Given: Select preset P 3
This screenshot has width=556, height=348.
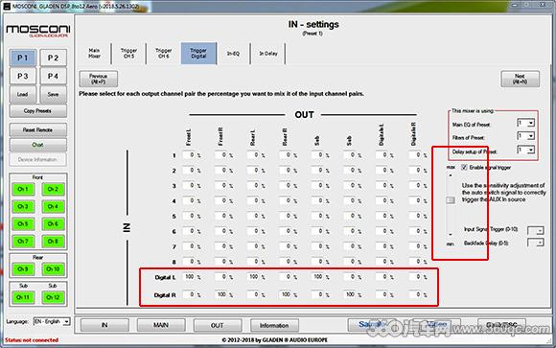Looking at the screenshot, I should click(23, 77).
